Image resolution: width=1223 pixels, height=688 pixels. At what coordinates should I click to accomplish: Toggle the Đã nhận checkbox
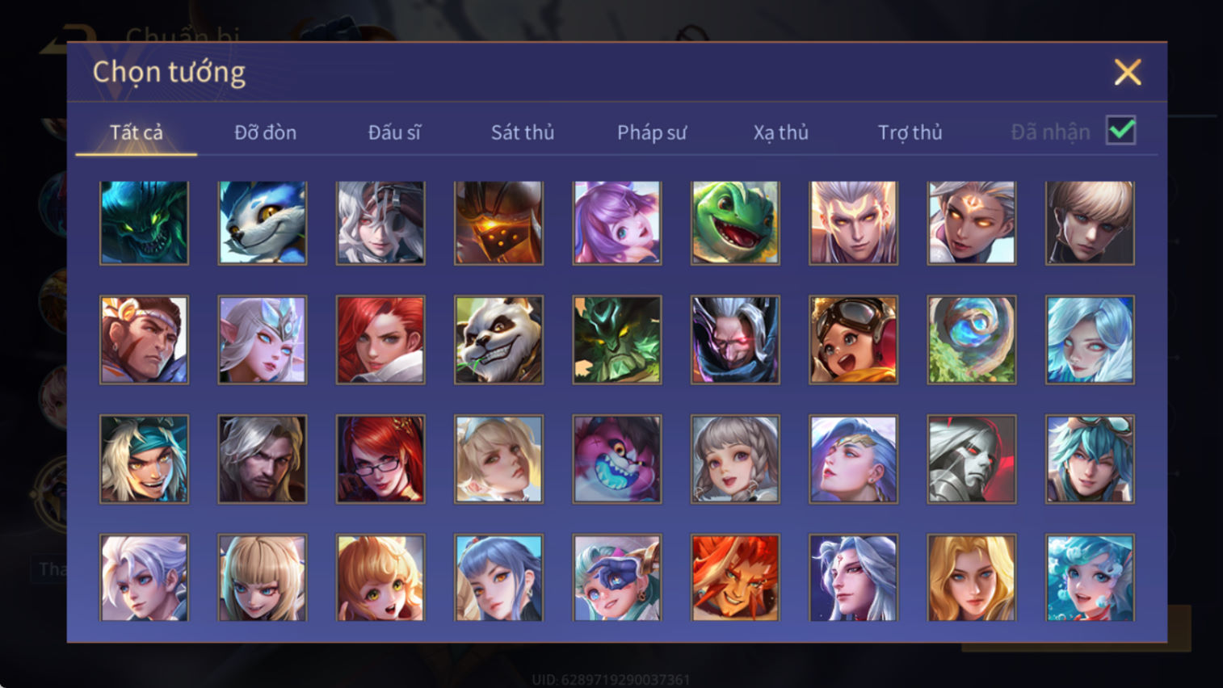1121,131
